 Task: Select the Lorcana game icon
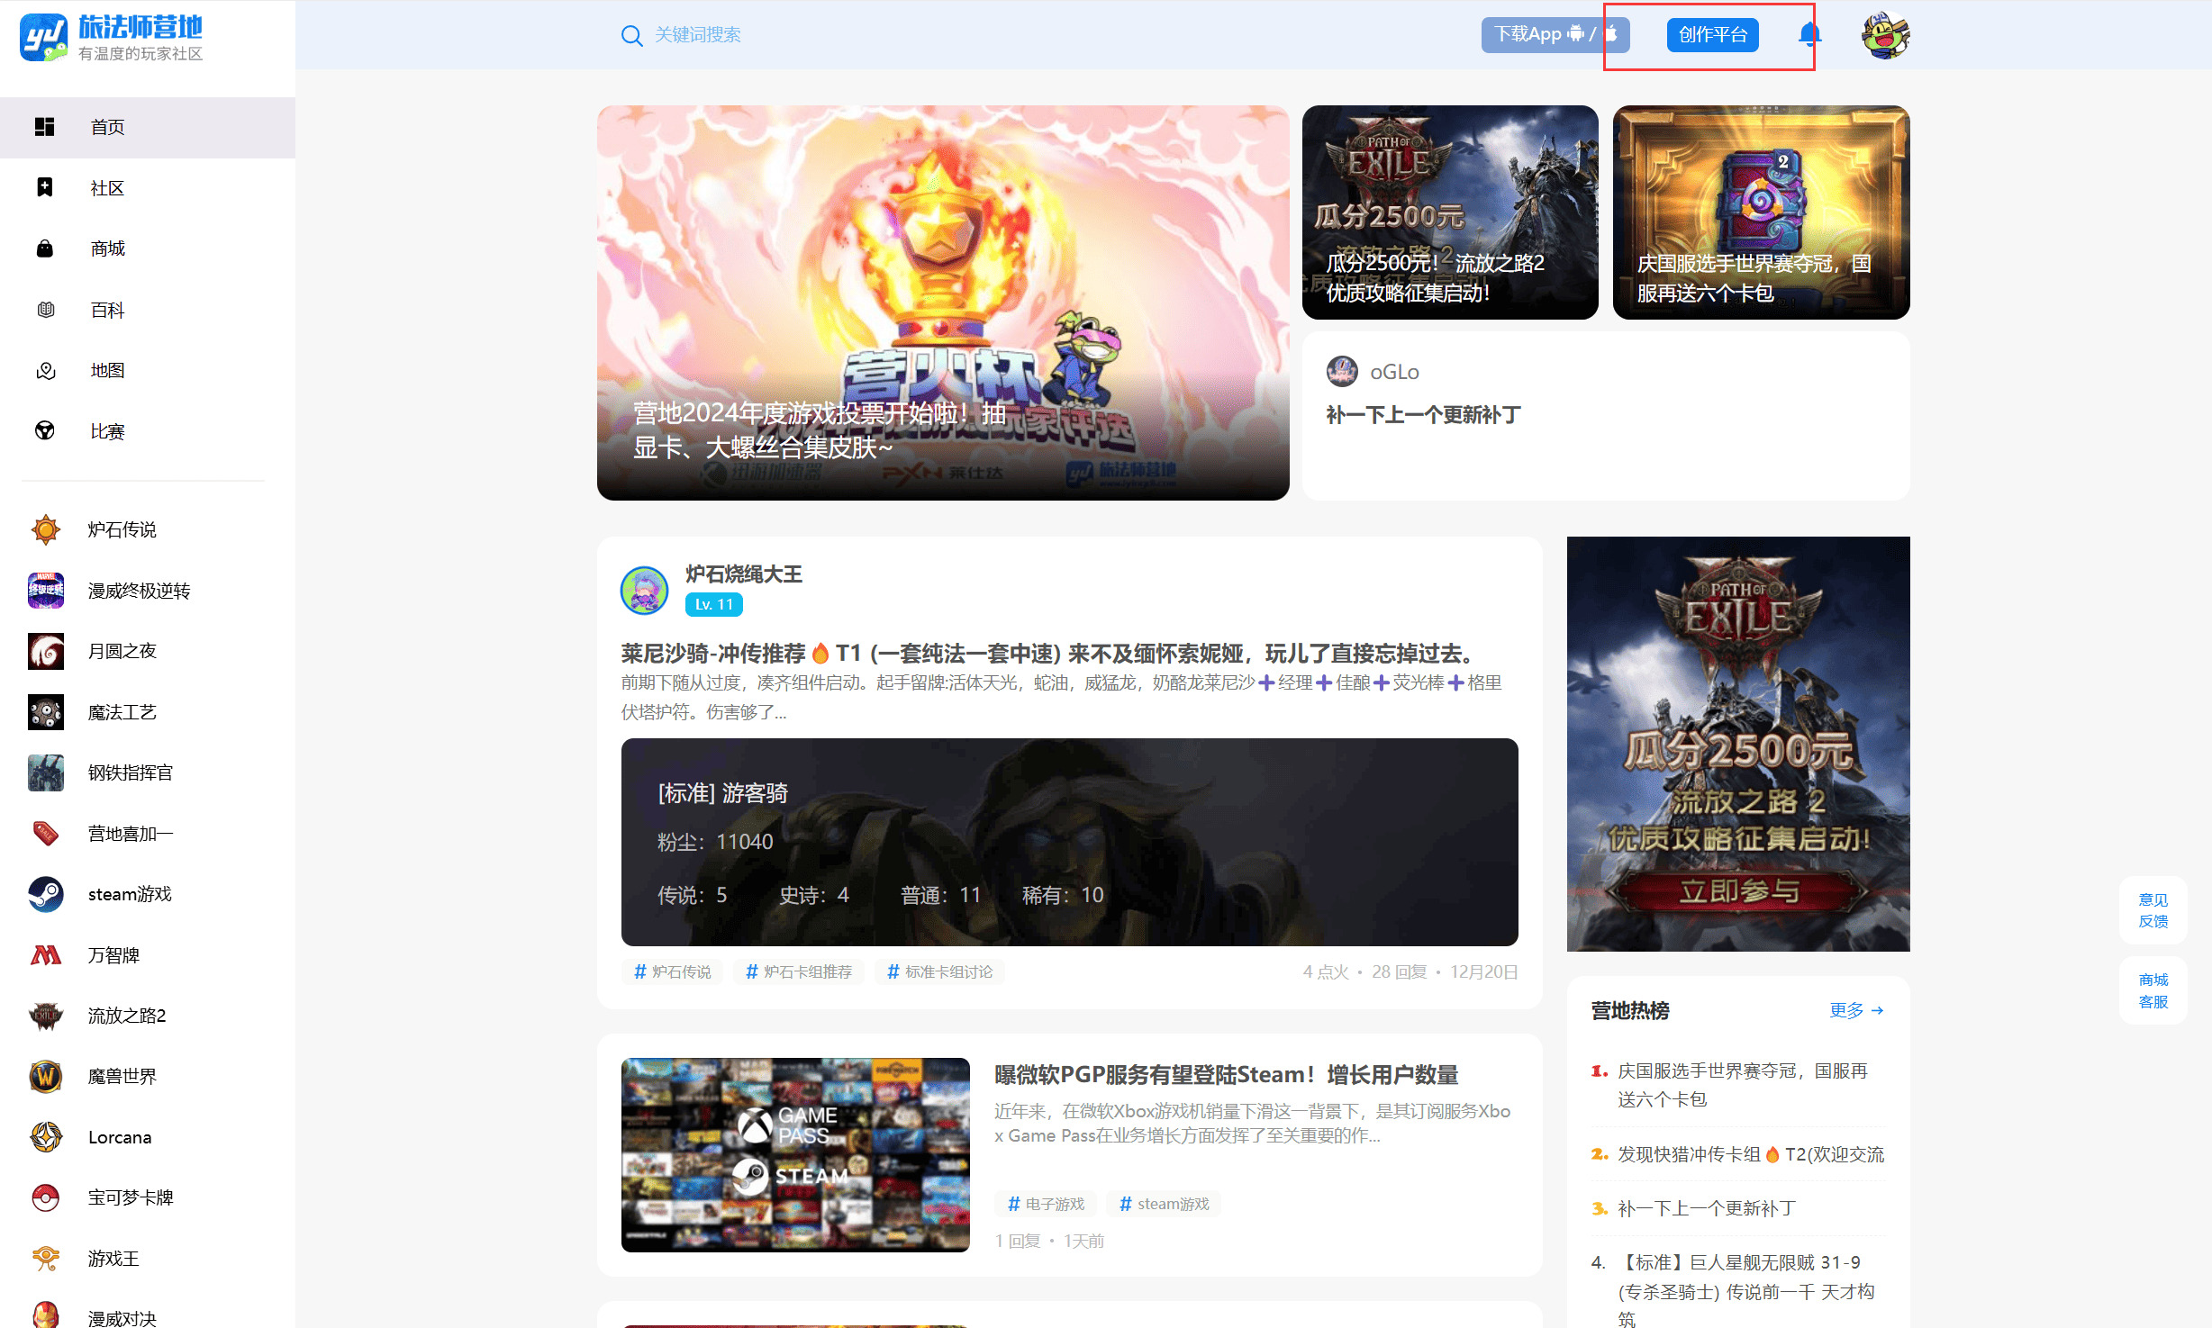coord(46,1137)
